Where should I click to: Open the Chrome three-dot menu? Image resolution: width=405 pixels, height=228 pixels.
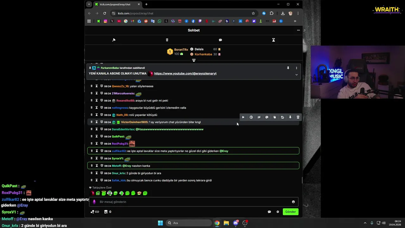pyautogui.click(x=298, y=13)
